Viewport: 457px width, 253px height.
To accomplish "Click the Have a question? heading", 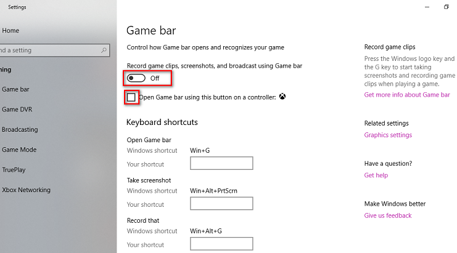I will coord(388,163).
